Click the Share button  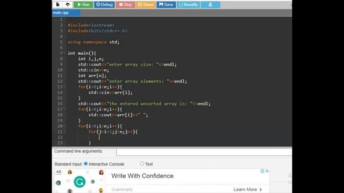(146, 5)
